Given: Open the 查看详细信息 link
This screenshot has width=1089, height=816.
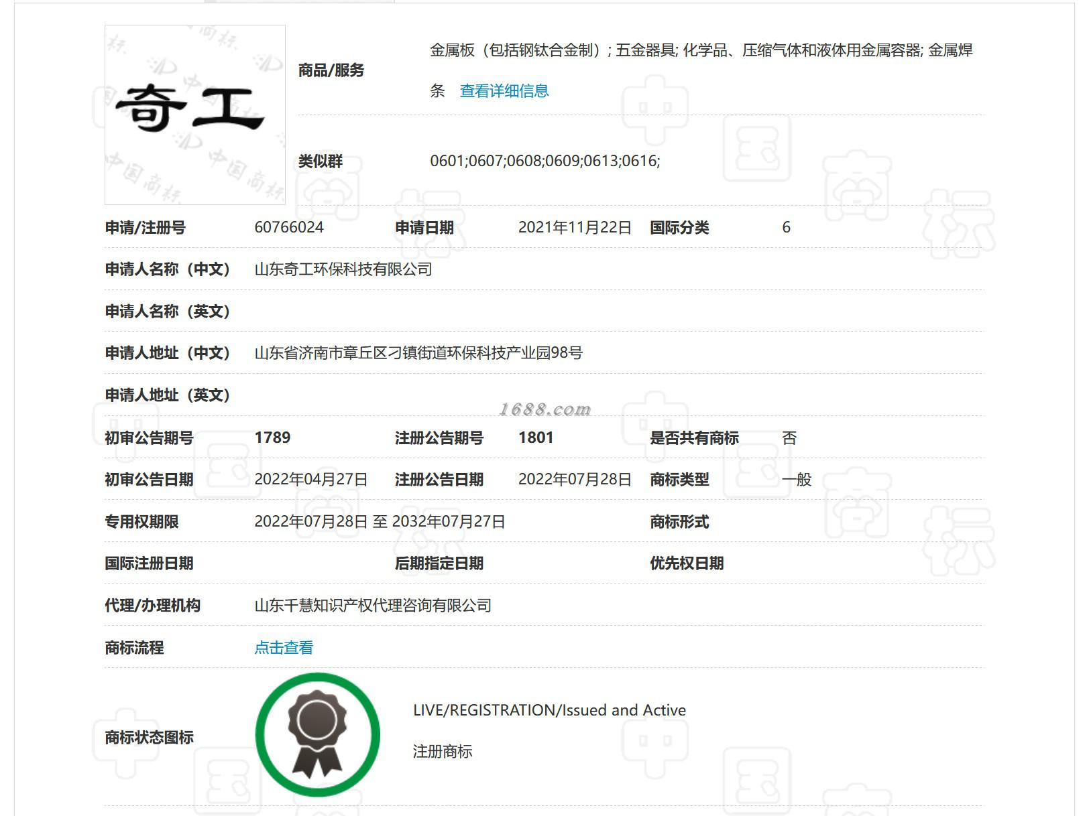Looking at the screenshot, I should [x=504, y=91].
